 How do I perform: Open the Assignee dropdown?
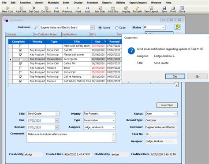click(x=114, y=127)
